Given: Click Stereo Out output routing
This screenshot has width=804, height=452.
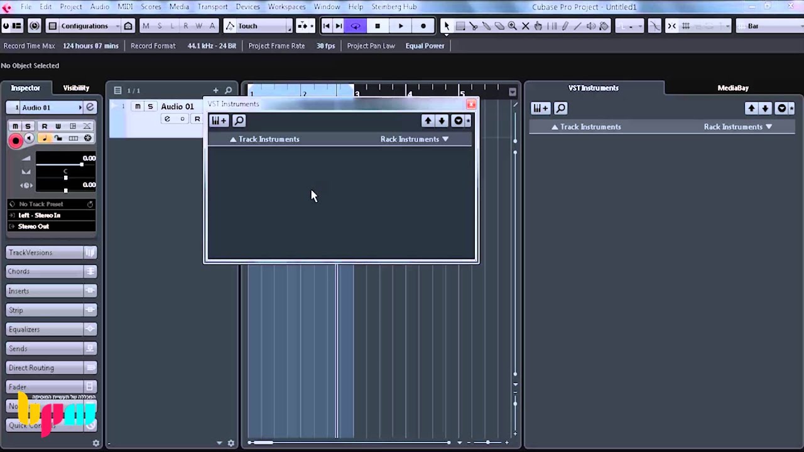Looking at the screenshot, I should point(51,227).
